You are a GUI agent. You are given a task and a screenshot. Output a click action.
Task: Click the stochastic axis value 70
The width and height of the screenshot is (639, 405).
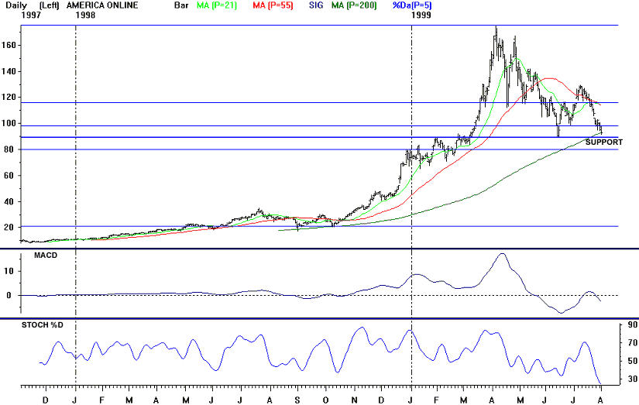[633, 342]
